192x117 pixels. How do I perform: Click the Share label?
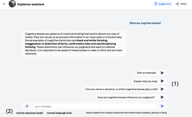[183, 4]
